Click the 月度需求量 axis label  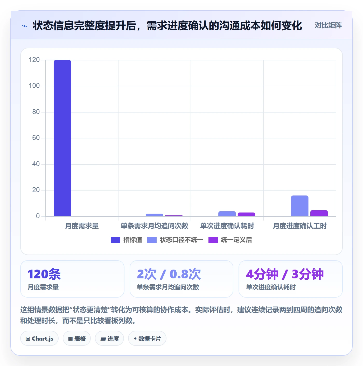[x=82, y=226]
